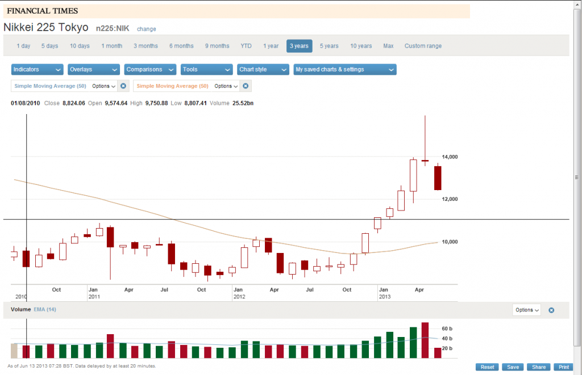Open the Overlays dropdown
Image resolution: width=582 pixels, height=375 pixels.
pos(94,69)
